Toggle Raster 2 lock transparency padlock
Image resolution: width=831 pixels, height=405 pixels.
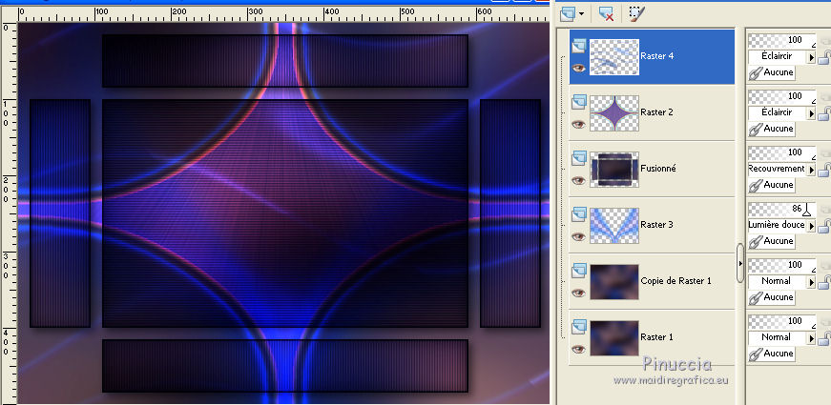(824, 111)
